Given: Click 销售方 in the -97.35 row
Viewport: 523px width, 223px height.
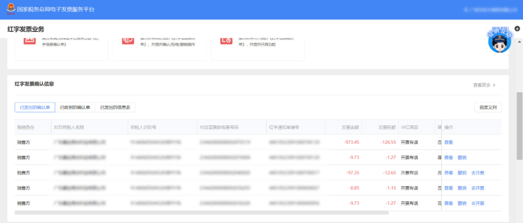Looking at the screenshot, I should click(24, 173).
